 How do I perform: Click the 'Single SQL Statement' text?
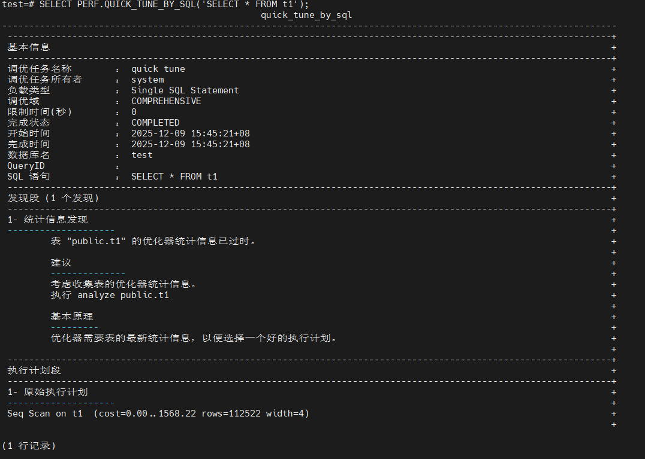pyautogui.click(x=185, y=90)
